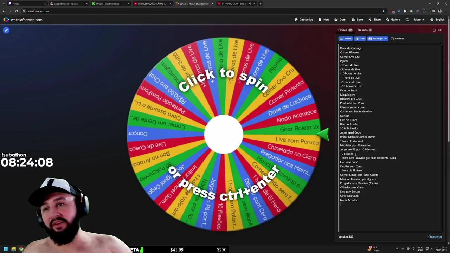Switch to the Entries tab
The height and width of the screenshot is (253, 450).
(x=345, y=30)
